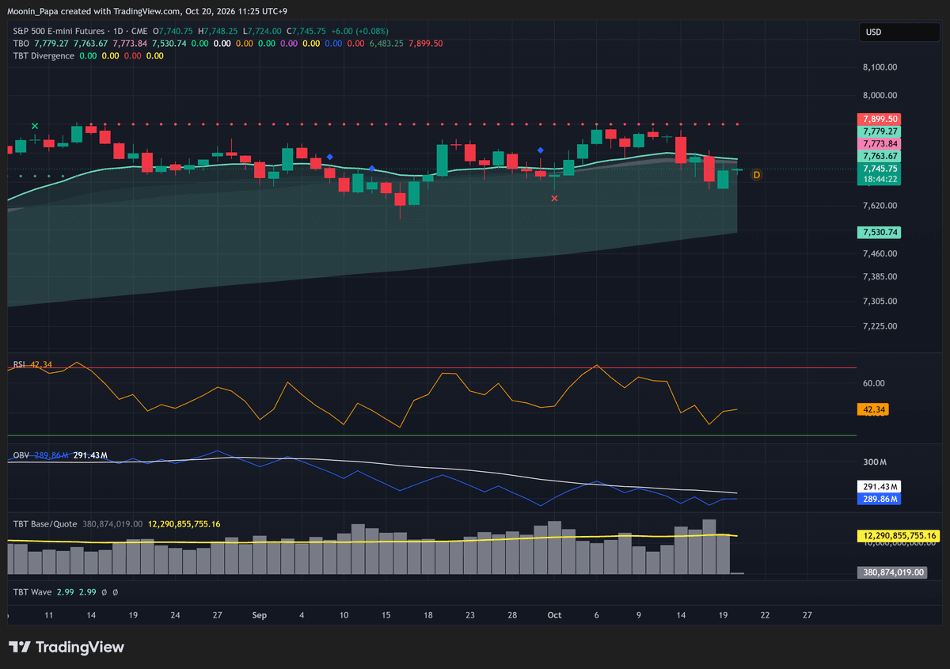Click the TradingView logo at bottom left
The image size is (950, 669).
point(66,647)
